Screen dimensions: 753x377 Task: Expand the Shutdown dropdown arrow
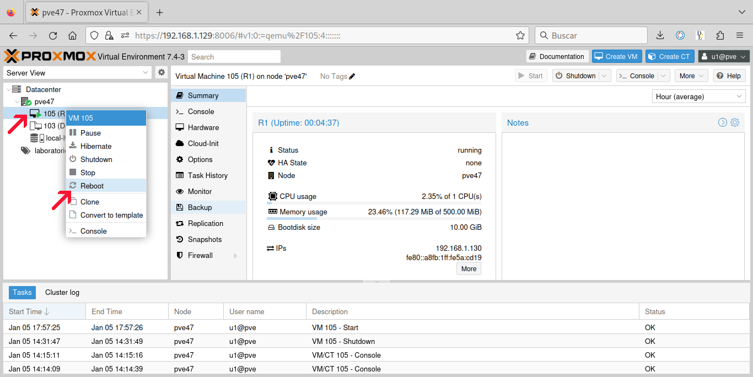605,76
